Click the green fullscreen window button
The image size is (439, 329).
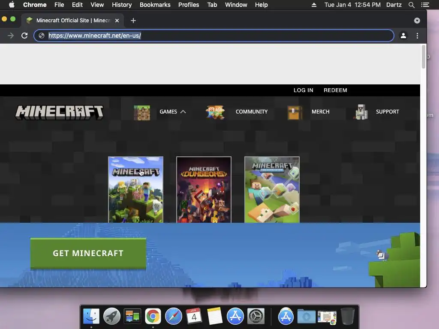point(13,19)
